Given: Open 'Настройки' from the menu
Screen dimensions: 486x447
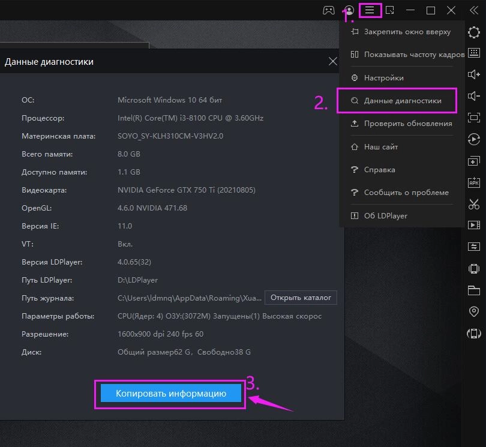Looking at the screenshot, I should pyautogui.click(x=383, y=78).
